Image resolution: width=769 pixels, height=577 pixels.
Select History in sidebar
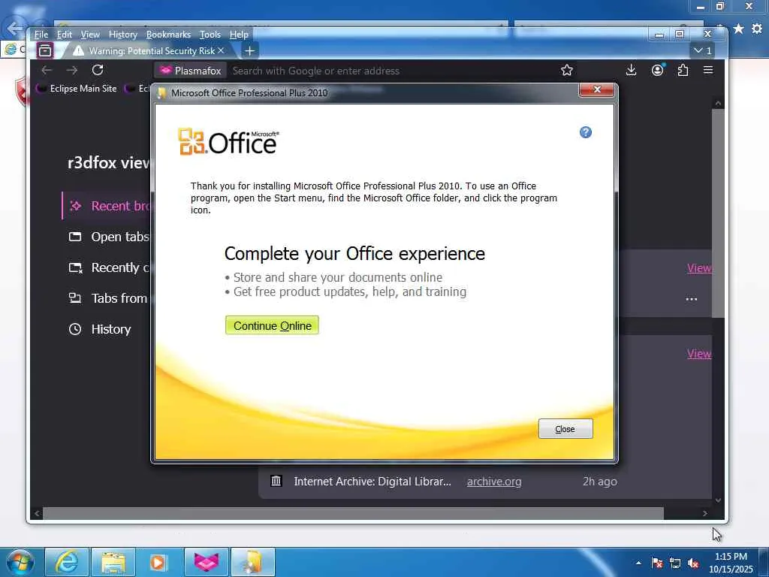click(100, 329)
